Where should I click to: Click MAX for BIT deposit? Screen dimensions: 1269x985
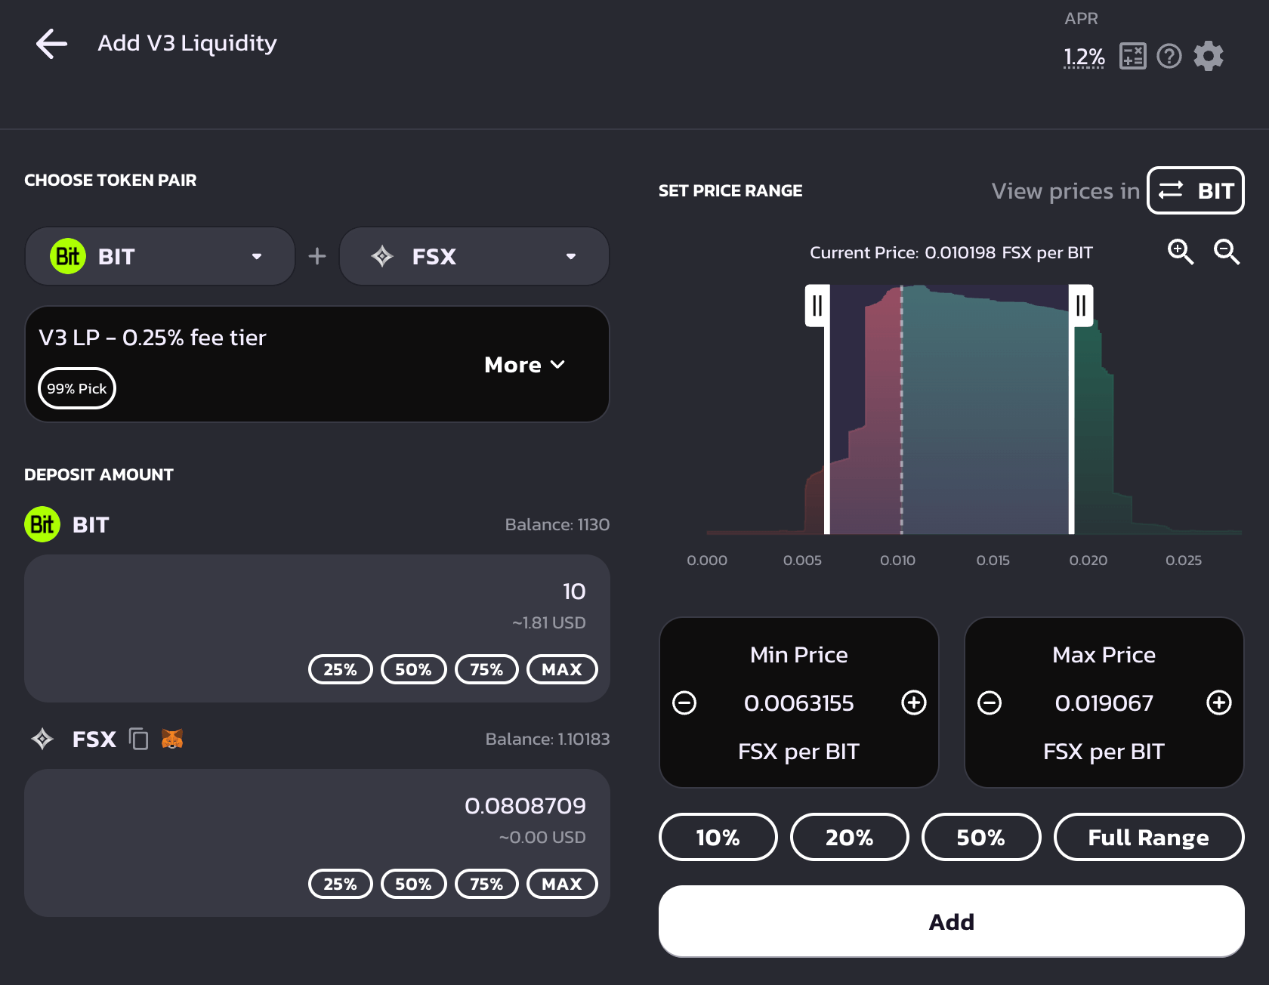[561, 669]
